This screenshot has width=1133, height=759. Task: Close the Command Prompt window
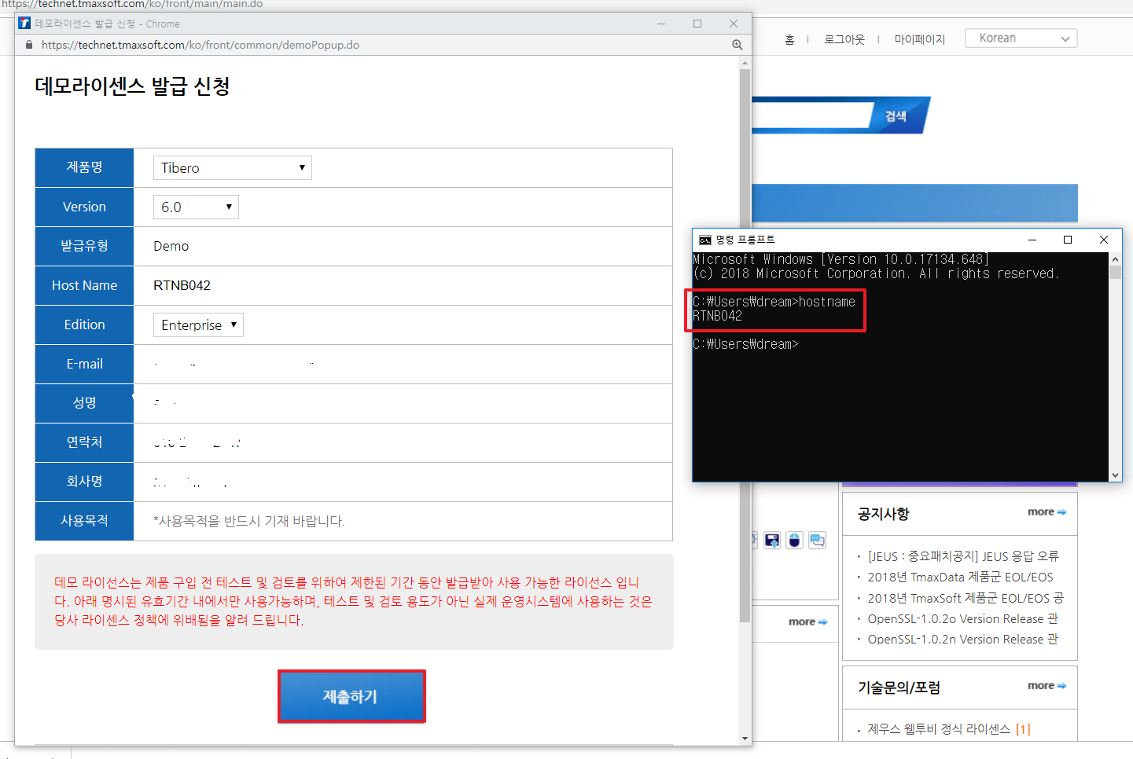tap(1104, 240)
